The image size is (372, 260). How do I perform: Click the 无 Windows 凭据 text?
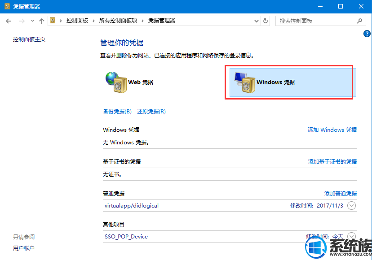pos(126,143)
